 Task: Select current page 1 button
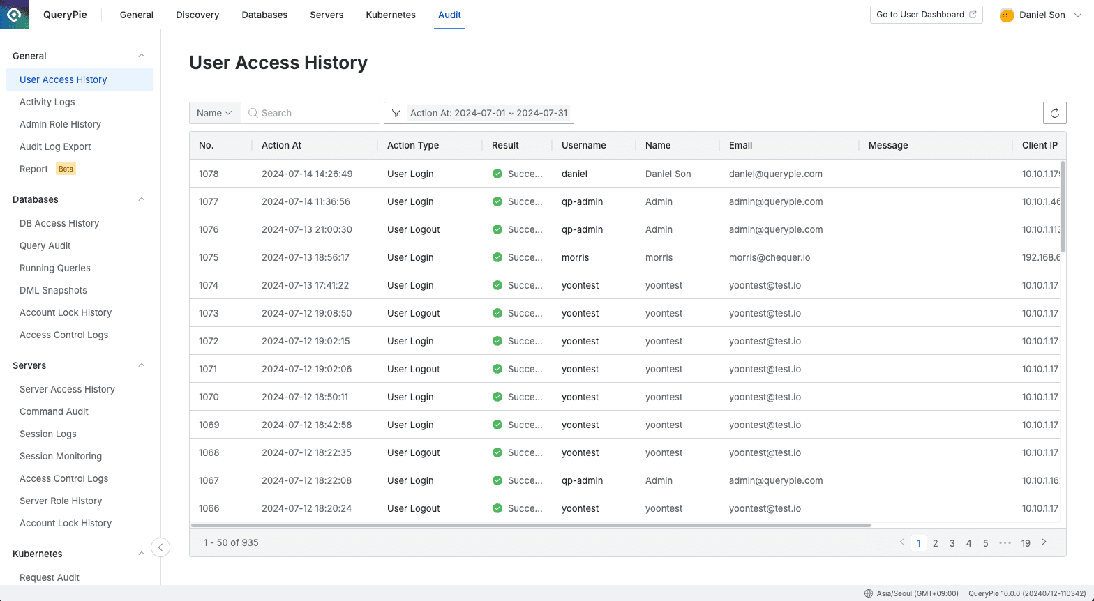point(919,543)
